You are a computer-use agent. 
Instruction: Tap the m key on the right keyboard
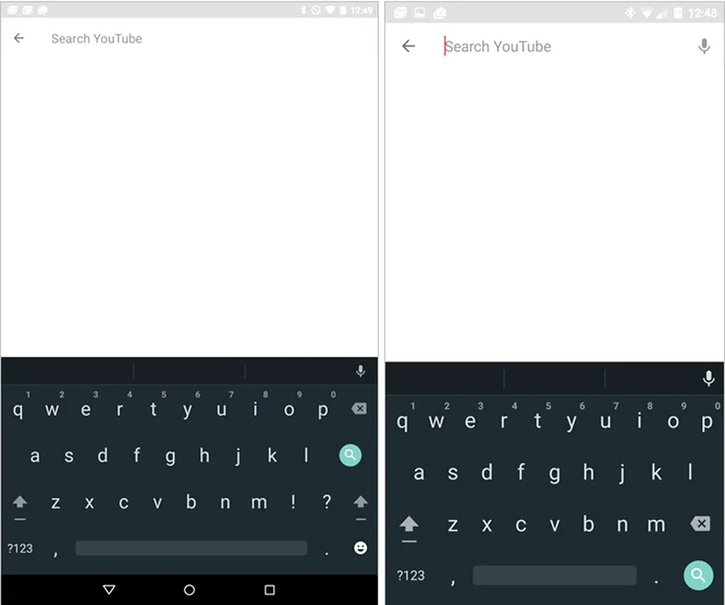coord(656,525)
